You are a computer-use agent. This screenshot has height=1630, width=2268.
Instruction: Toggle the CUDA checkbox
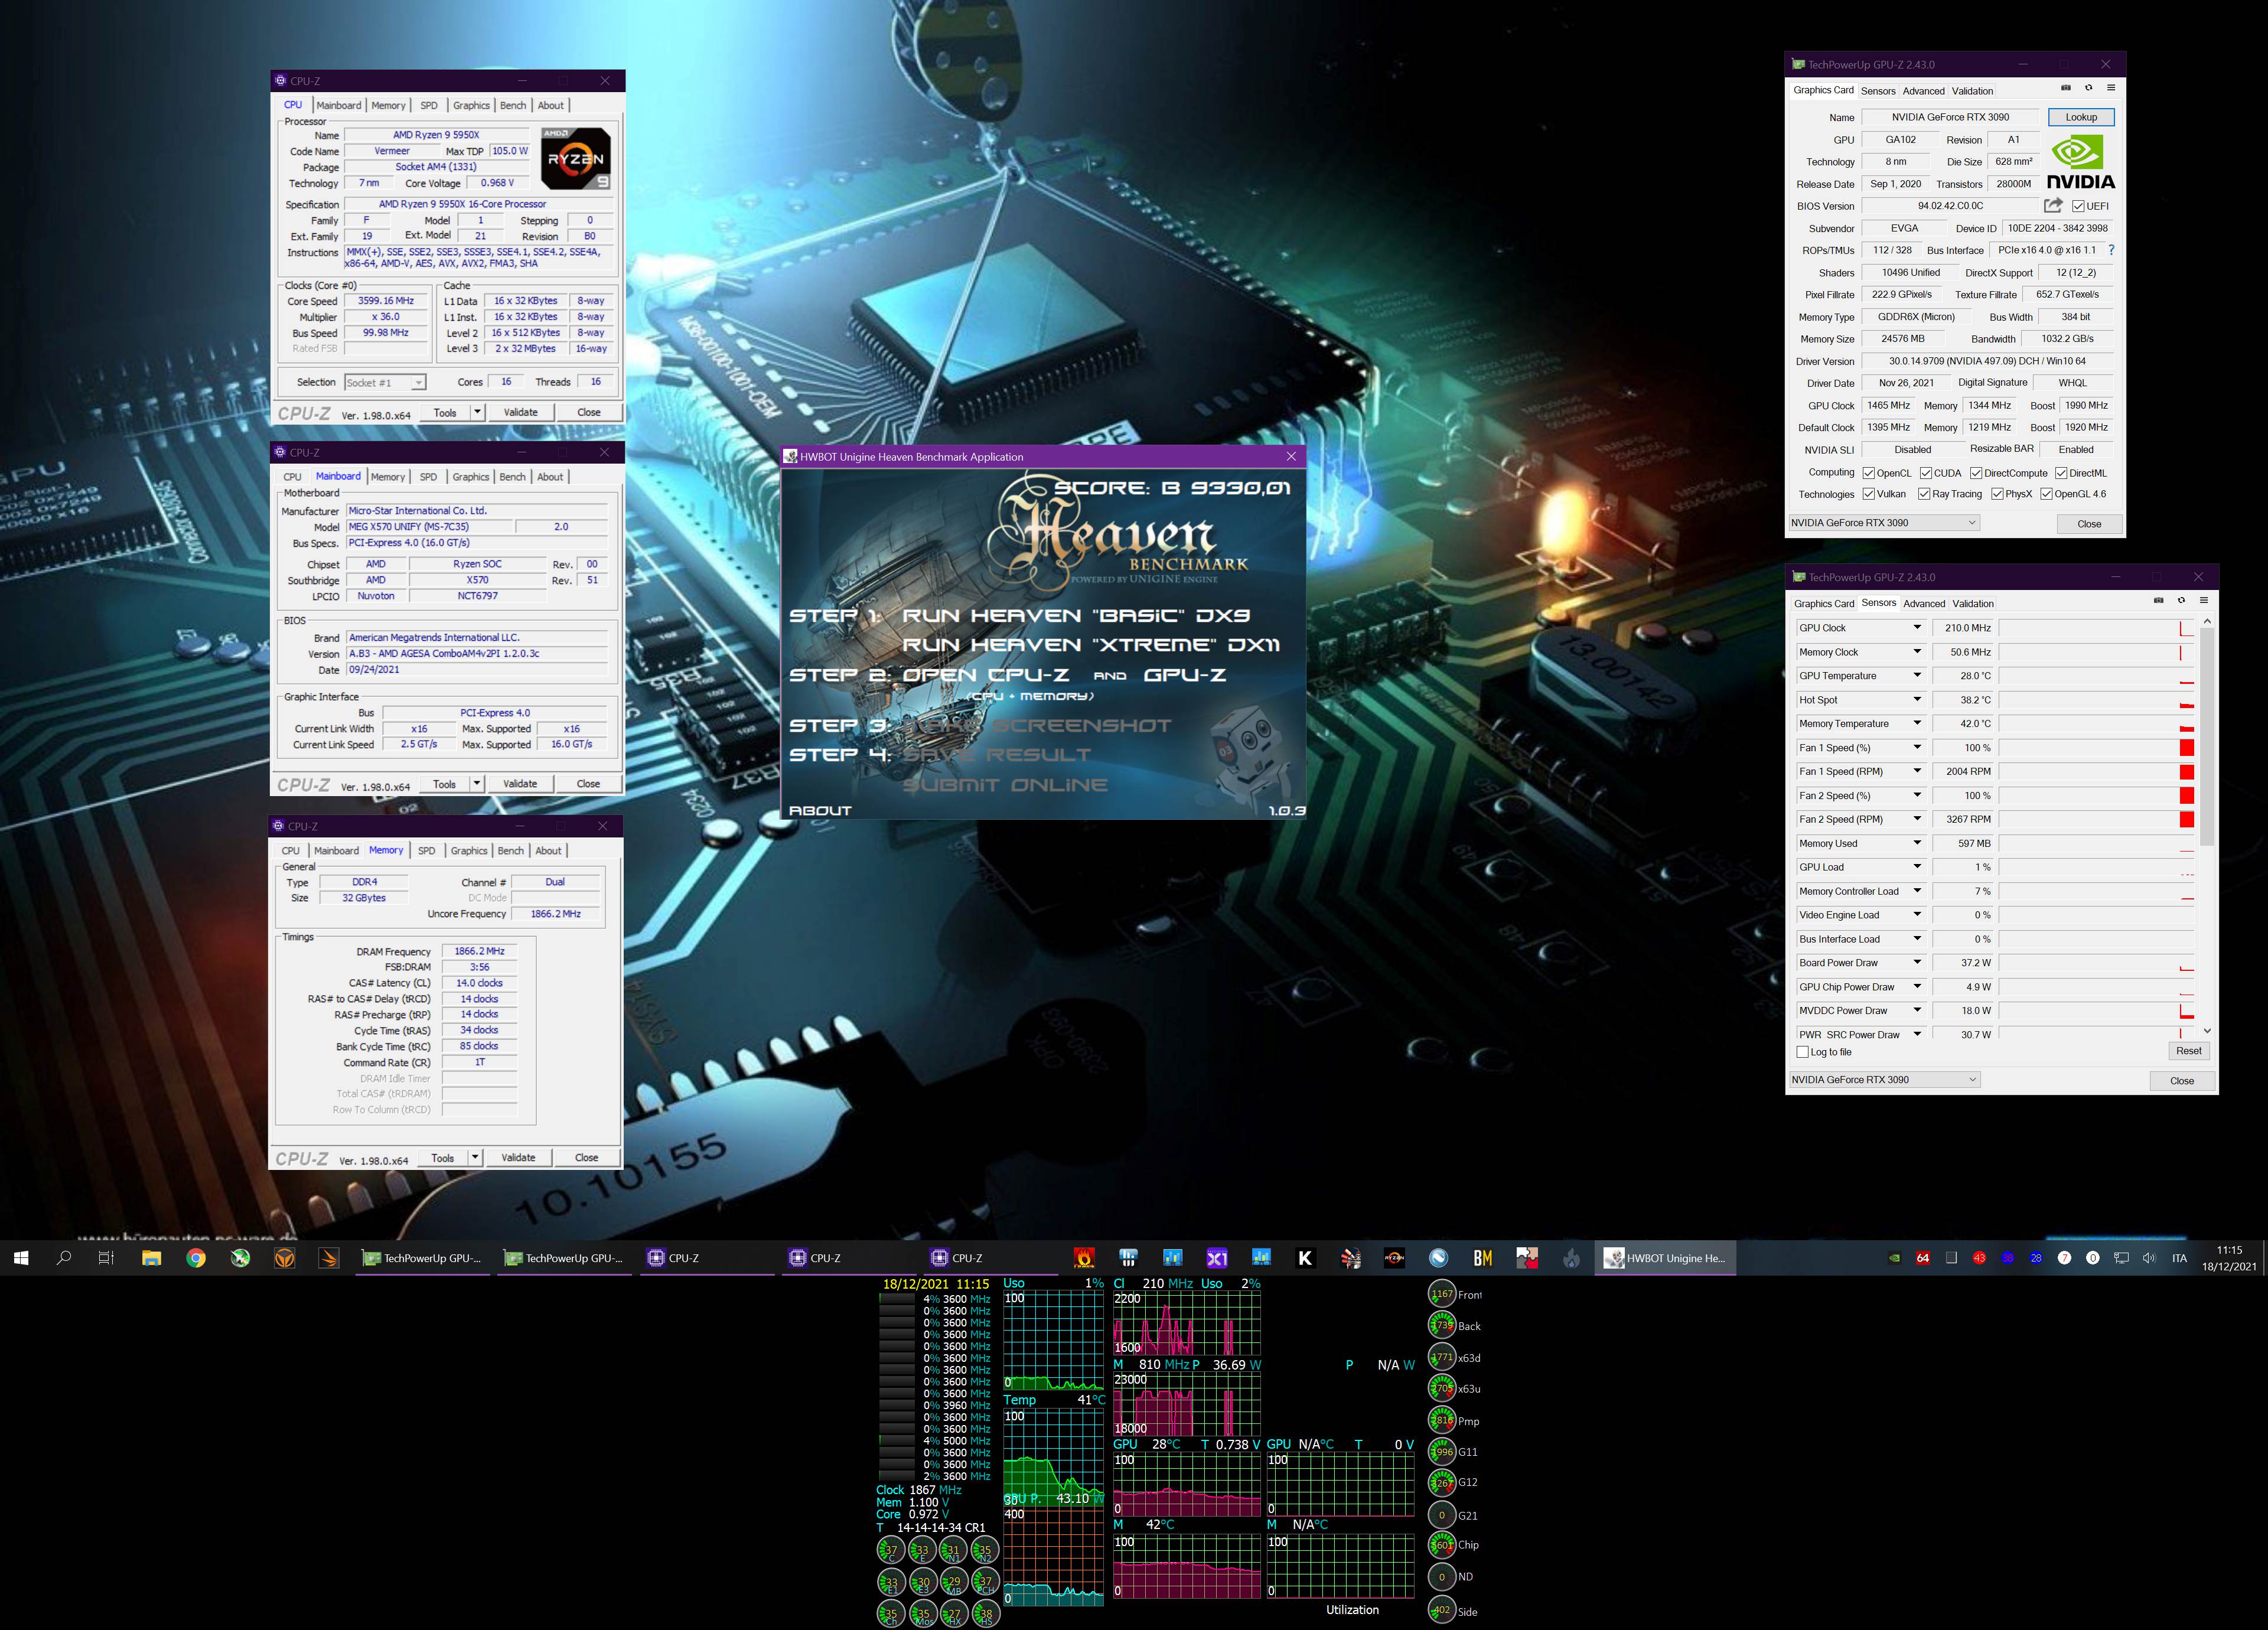pyautogui.click(x=1925, y=473)
